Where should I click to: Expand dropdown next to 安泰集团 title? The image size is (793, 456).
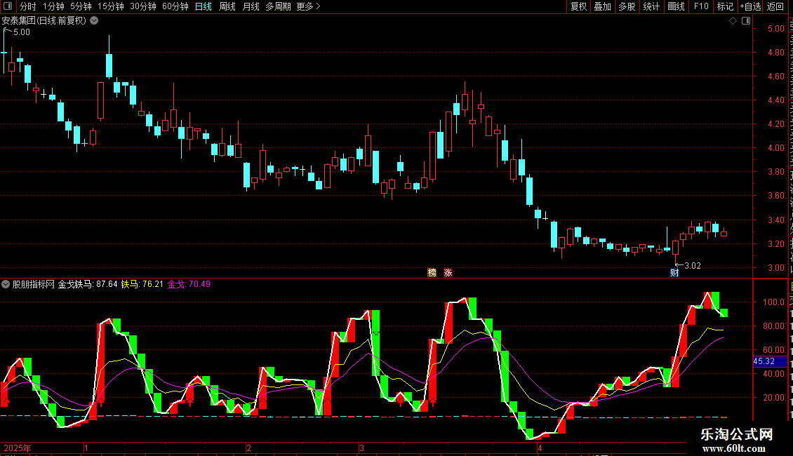coord(94,21)
